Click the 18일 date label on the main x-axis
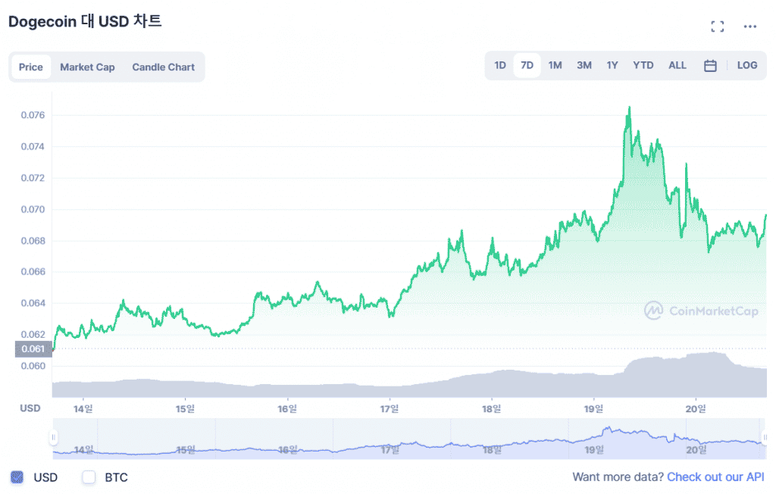 [491, 409]
